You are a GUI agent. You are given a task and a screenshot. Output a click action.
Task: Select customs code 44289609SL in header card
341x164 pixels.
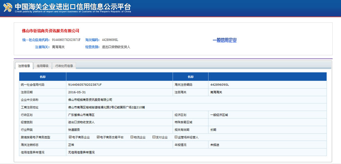click(x=110, y=40)
